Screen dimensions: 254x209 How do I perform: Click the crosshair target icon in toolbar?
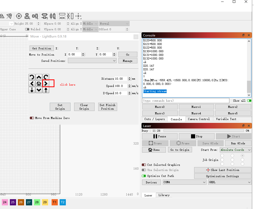click(19, 16)
